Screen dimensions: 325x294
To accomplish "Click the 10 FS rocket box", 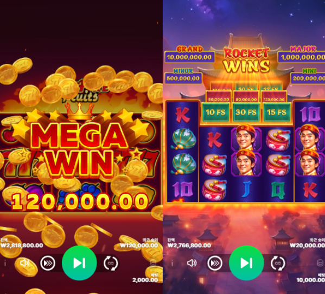I will 215,112.
